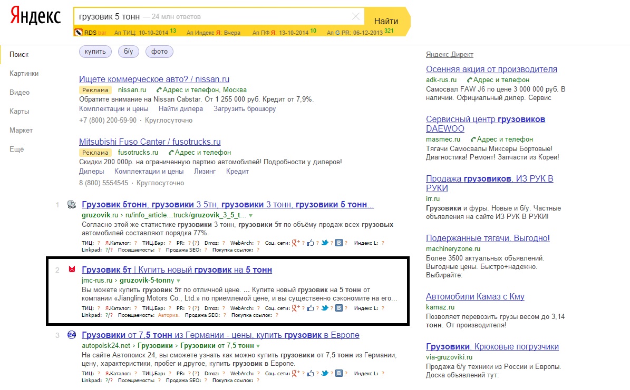The height and width of the screenshot is (390, 630).
Task: Expand dropdown arrow after autopoisk24.net breadcrumb
Action: coord(258,346)
